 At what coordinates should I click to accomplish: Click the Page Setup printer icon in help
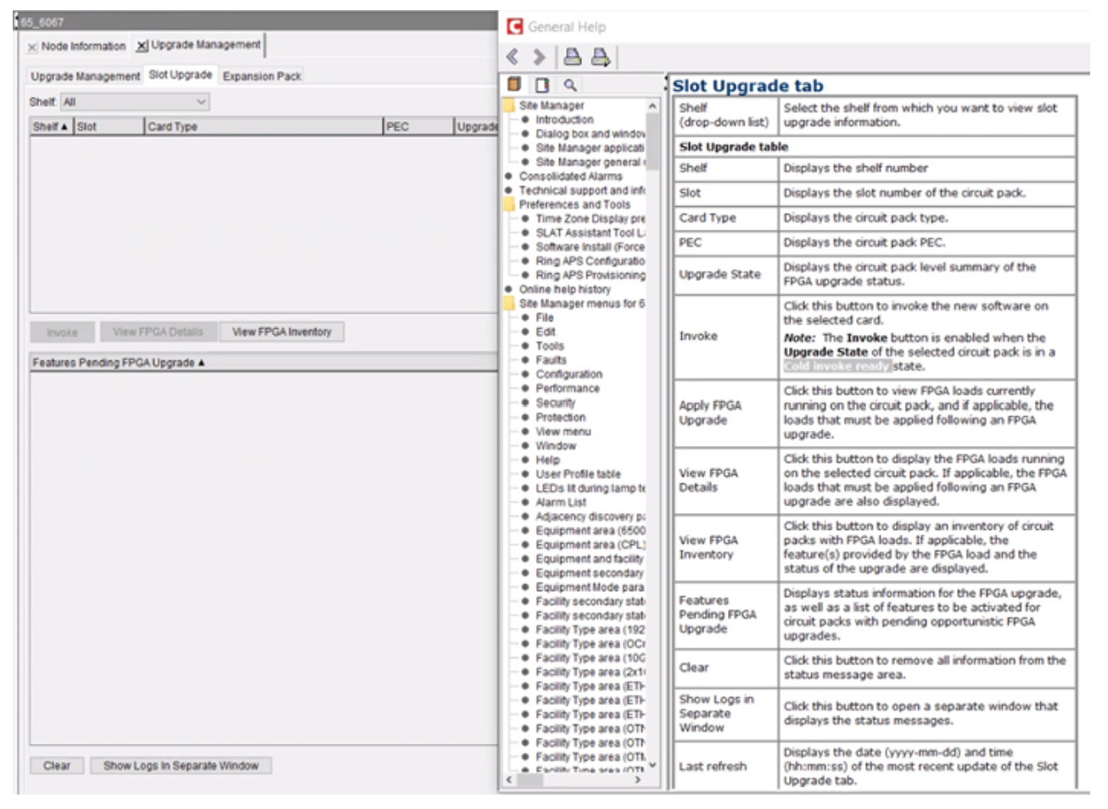600,57
